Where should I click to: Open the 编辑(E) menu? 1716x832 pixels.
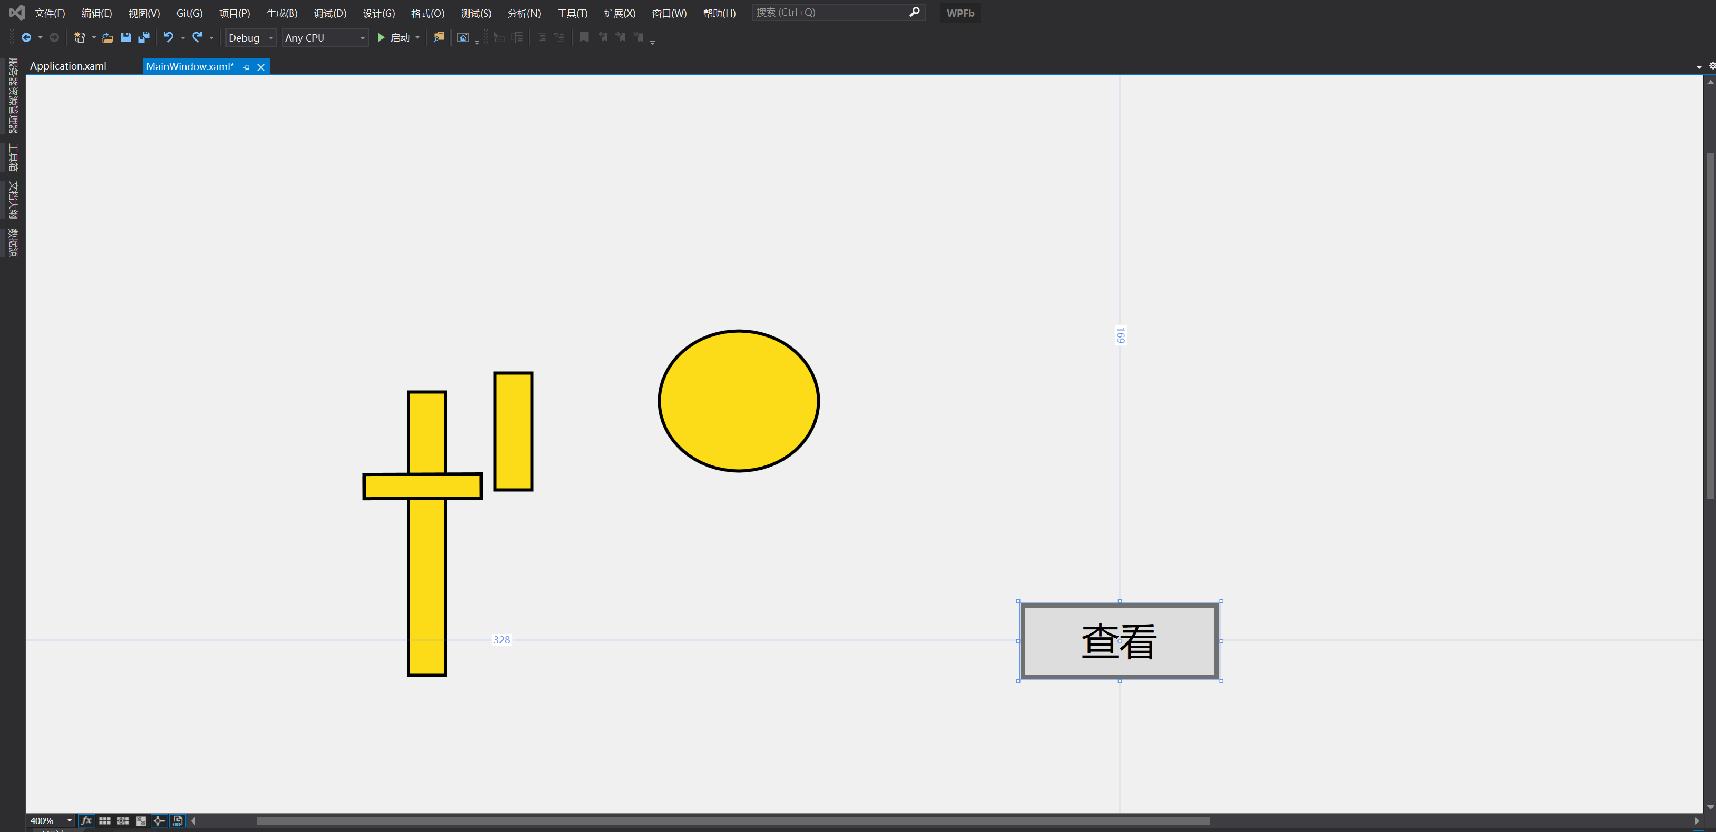click(x=96, y=13)
